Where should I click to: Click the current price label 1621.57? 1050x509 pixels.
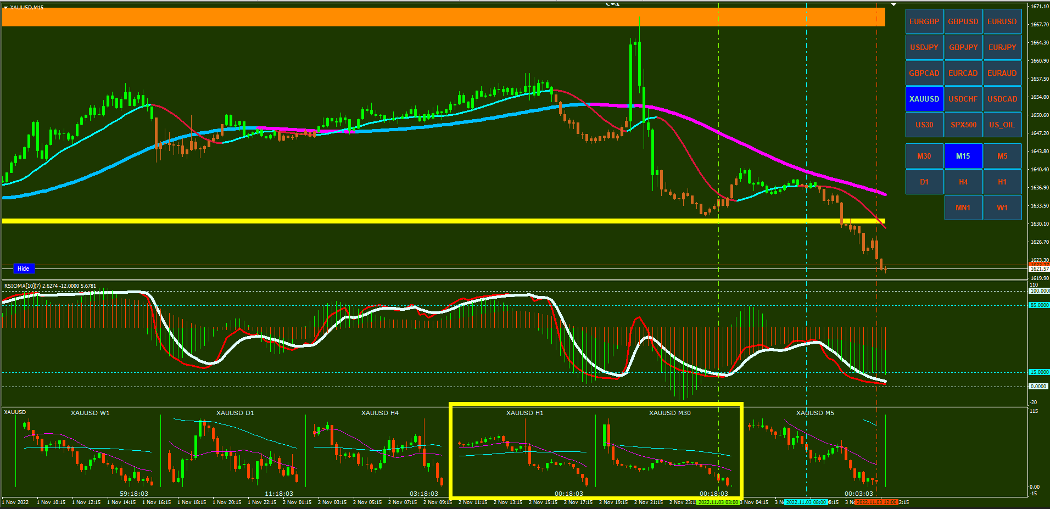point(1040,269)
